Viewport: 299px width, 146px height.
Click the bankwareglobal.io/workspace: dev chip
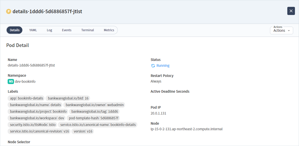[x=37, y=118]
